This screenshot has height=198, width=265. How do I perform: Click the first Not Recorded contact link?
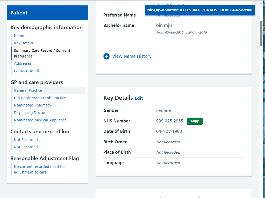point(26,140)
